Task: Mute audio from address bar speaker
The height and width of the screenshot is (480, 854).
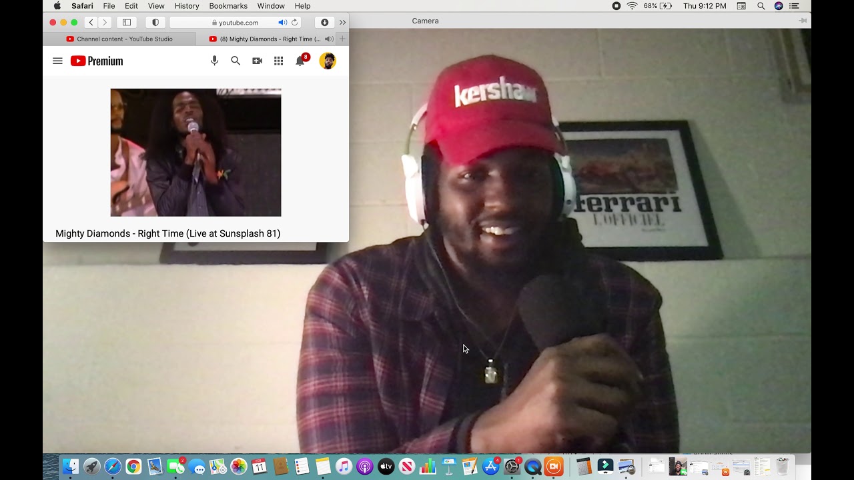Action: click(282, 22)
